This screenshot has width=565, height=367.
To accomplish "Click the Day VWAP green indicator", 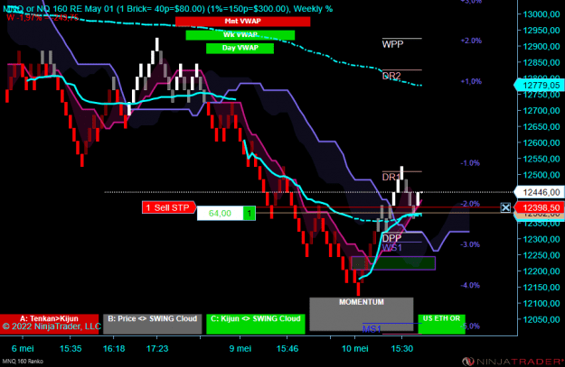I will coord(240,48).
